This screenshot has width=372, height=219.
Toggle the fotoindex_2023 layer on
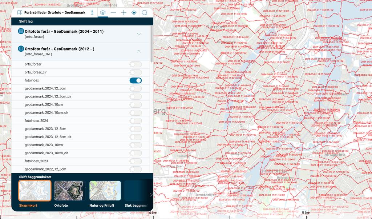136,161
